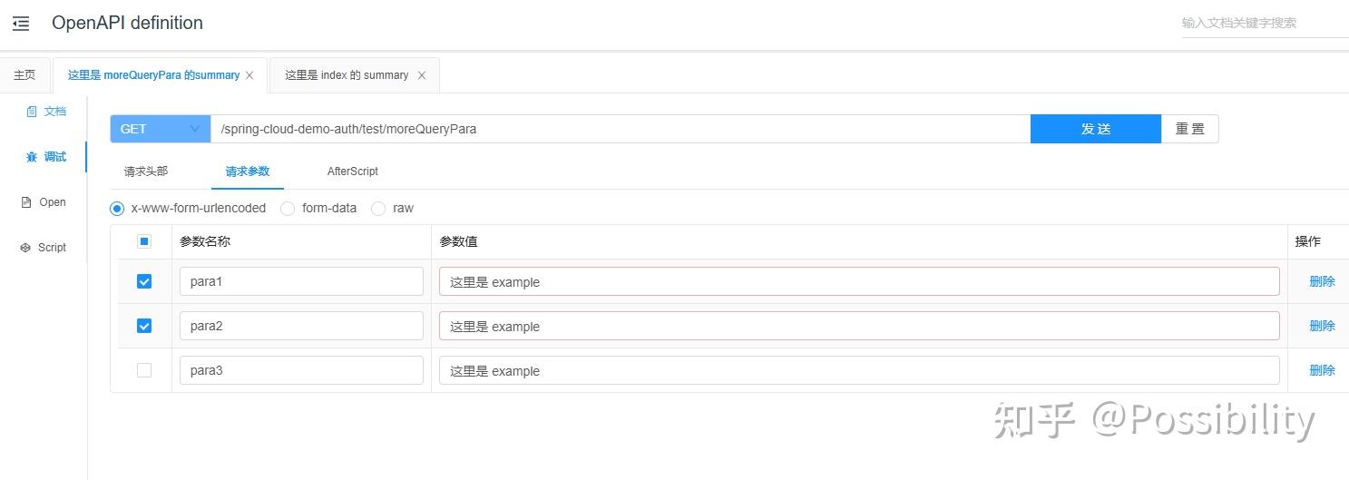Choose the raw body radio option

coord(378,209)
